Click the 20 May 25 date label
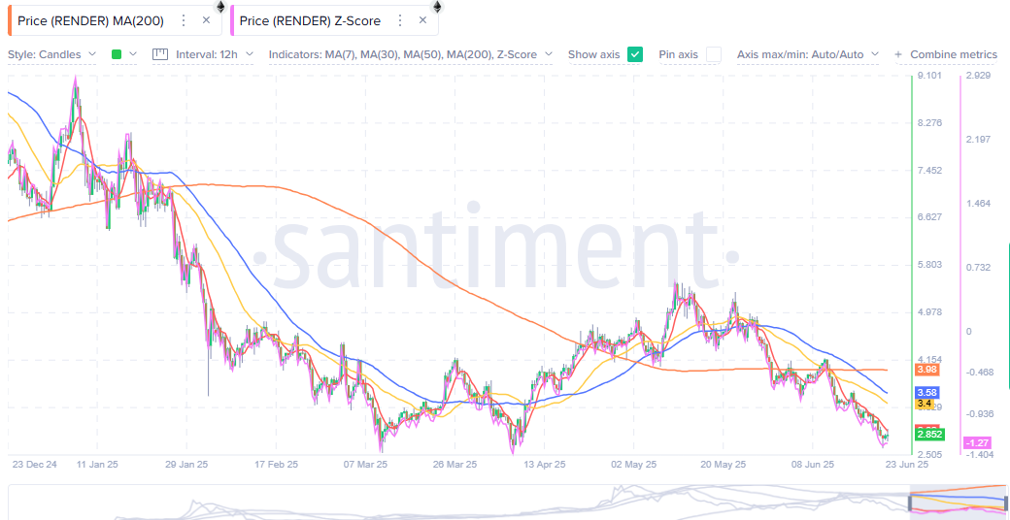Image resolution: width=1010 pixels, height=520 pixels. [722, 464]
